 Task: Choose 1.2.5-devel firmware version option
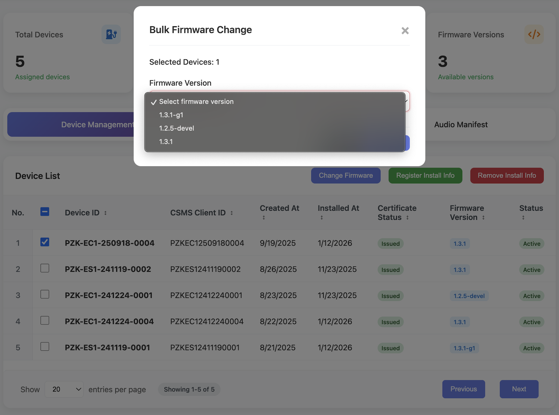click(x=176, y=128)
